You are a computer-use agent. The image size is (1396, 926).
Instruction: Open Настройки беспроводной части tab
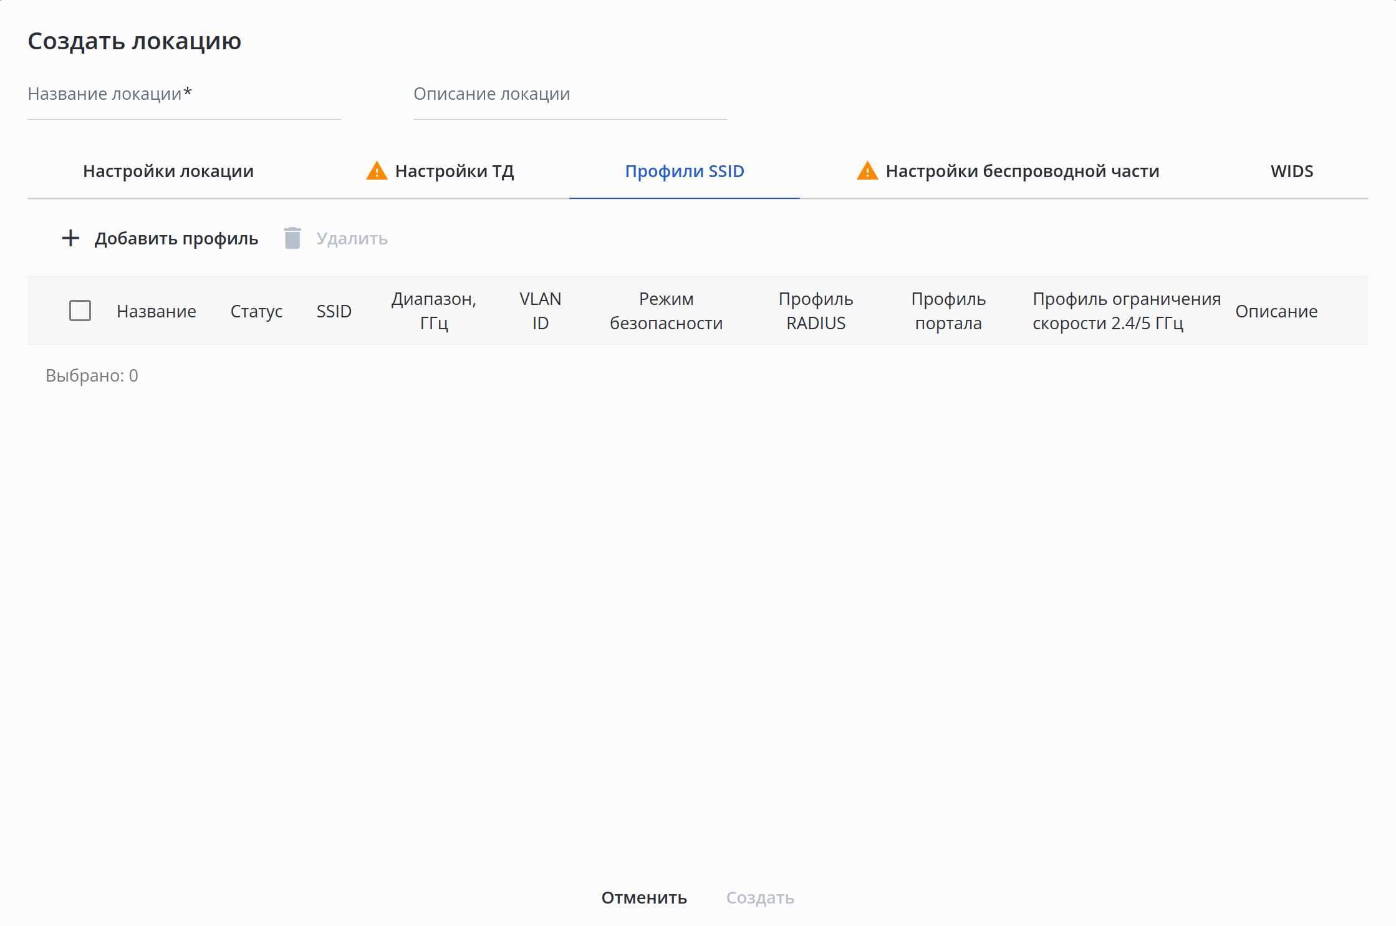1022,171
